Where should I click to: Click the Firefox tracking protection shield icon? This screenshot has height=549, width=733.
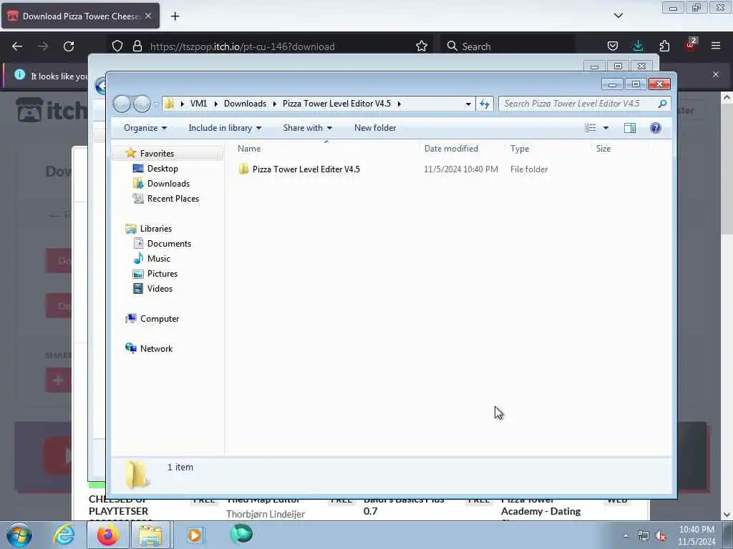tap(117, 46)
